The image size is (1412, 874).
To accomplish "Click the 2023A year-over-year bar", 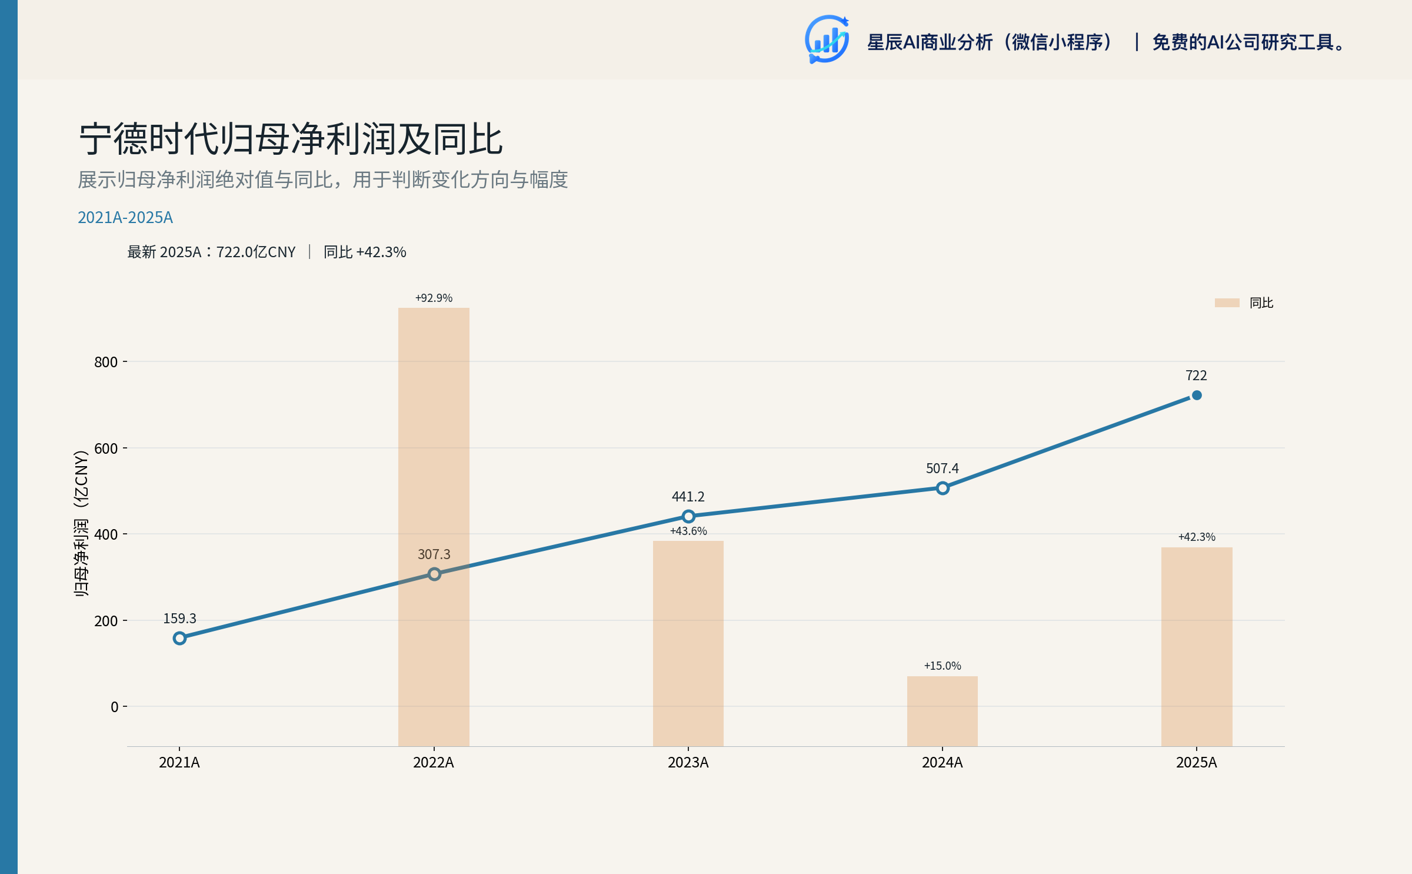I will [x=688, y=643].
